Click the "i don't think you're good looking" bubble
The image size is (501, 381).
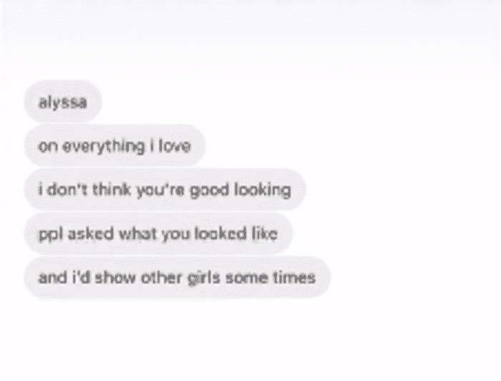pos(164,190)
